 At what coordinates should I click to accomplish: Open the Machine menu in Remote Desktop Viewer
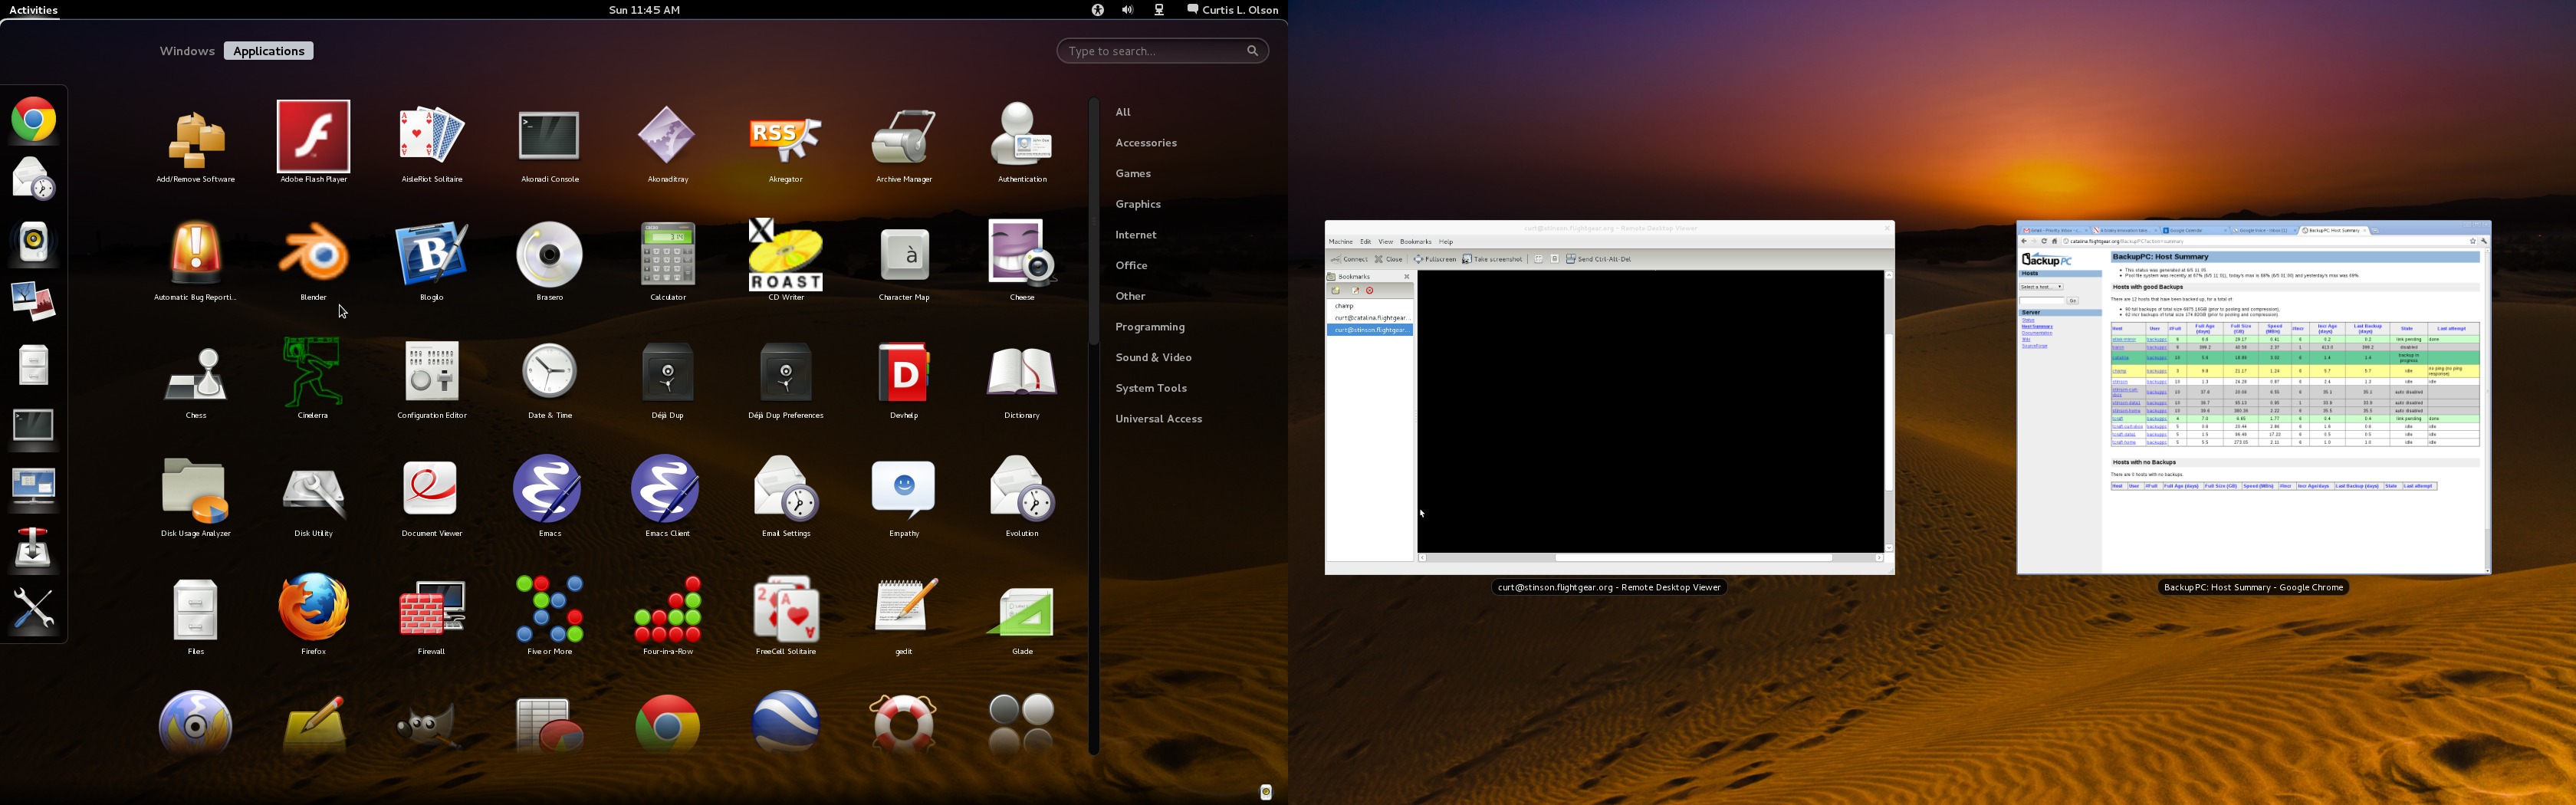pyautogui.click(x=1340, y=242)
